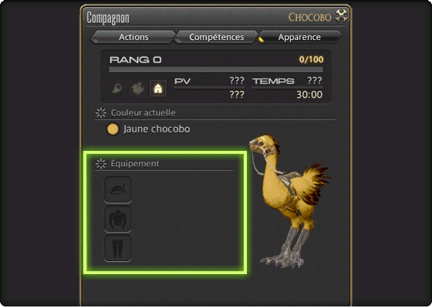Close the Compagnon window via the cross emblem

coord(342,15)
